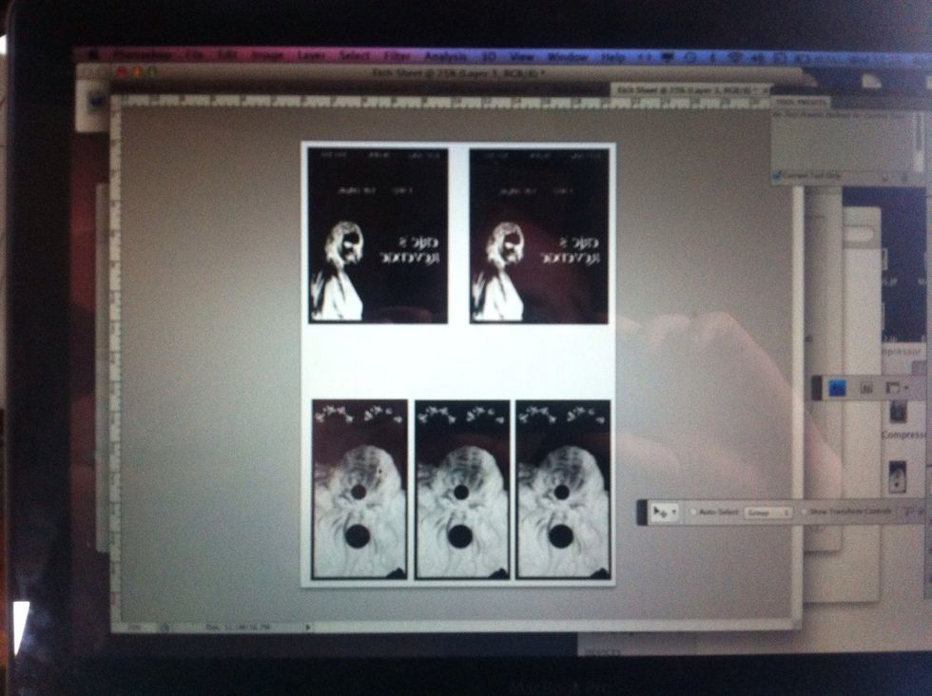This screenshot has height=696, width=932.
Task: Grab the options bar gripper handle
Action: click(x=642, y=512)
